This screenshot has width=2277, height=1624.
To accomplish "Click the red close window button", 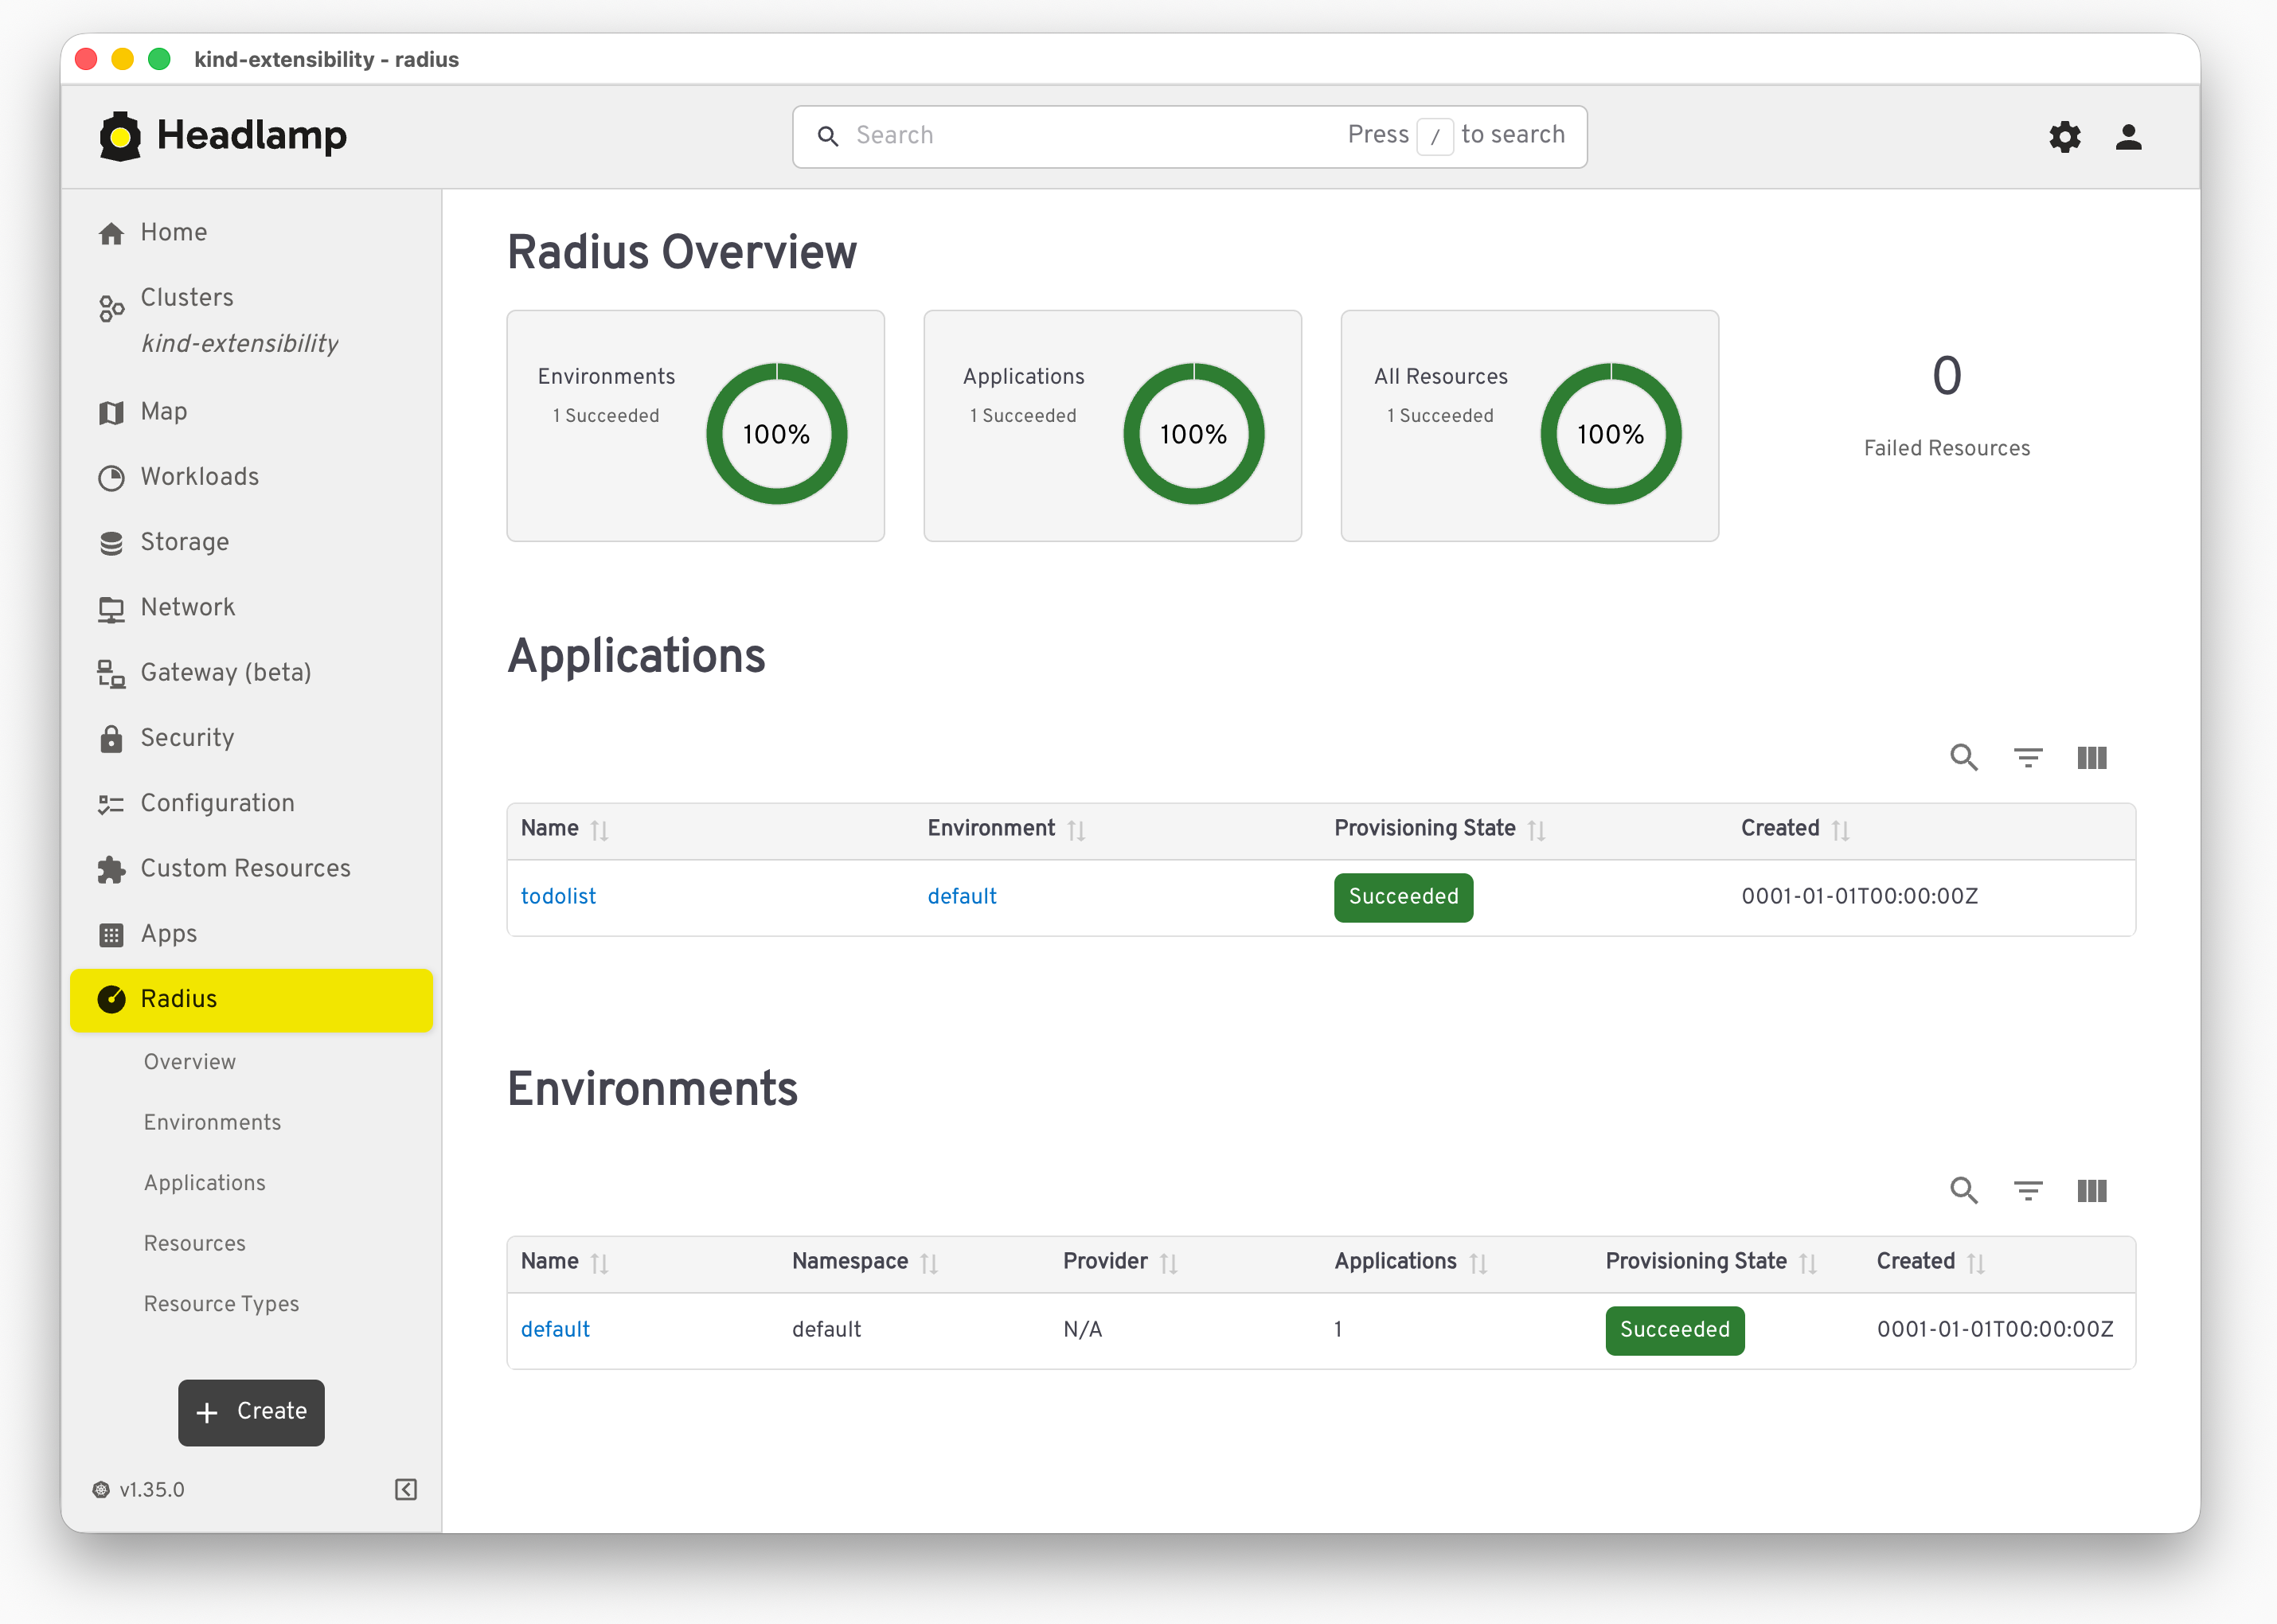I will click(86, 59).
